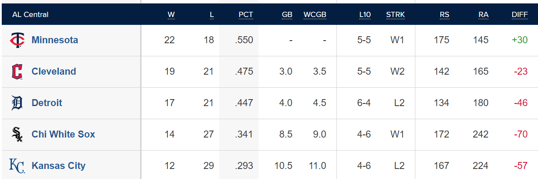Viewport: 538px width, 179px height.
Task: Sort by the L column header
Action: coord(212,15)
